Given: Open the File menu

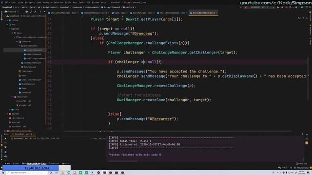Looking at the screenshot, I should pyautogui.click(x=7, y=2).
